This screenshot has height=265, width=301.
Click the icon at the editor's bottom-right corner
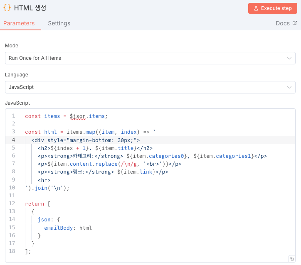(292, 259)
